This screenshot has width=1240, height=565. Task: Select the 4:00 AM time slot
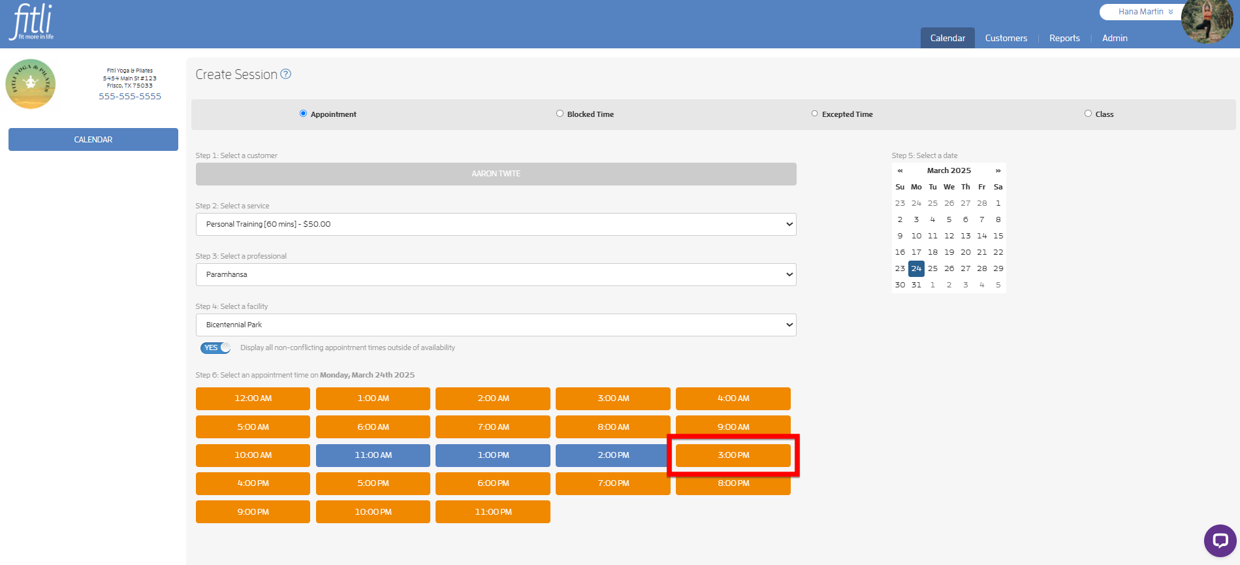coord(733,398)
